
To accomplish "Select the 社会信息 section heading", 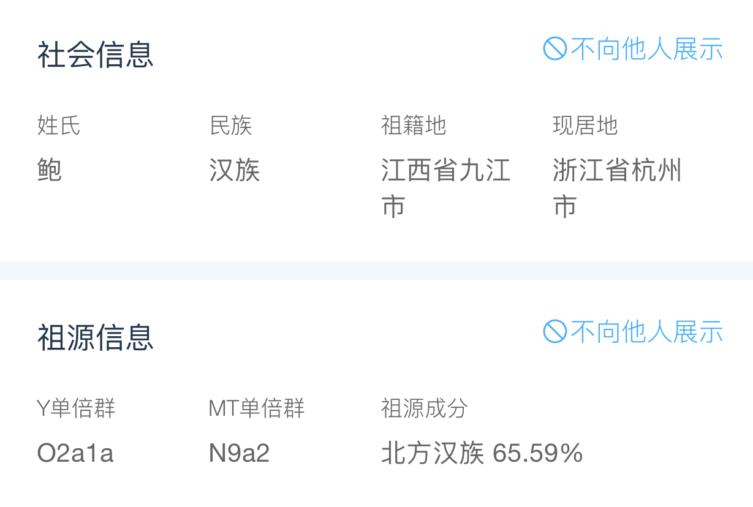I will (95, 54).
